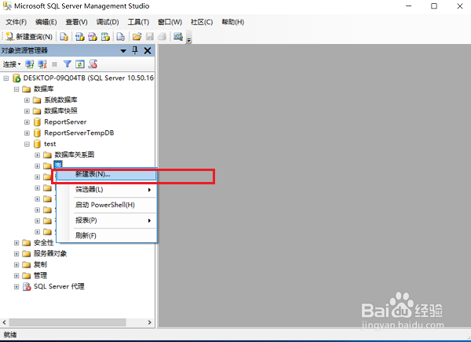Choose 启动 PowerShell(H) in context menu
Viewport: 471px width, 342px height.
pos(107,205)
